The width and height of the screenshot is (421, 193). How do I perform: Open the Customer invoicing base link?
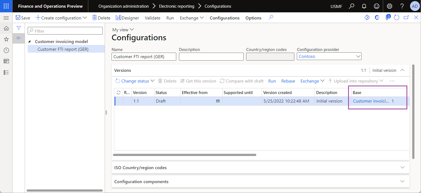(x=371, y=101)
